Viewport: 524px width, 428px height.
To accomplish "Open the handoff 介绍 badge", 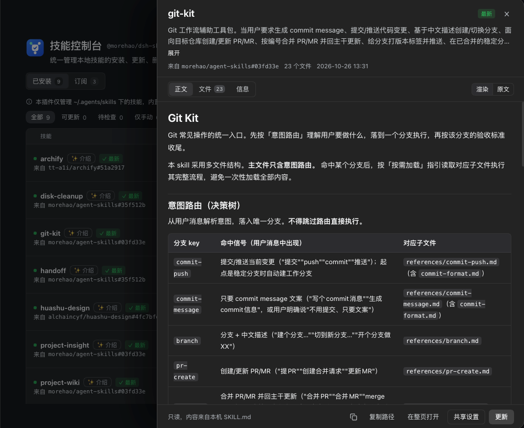I will [x=84, y=270].
